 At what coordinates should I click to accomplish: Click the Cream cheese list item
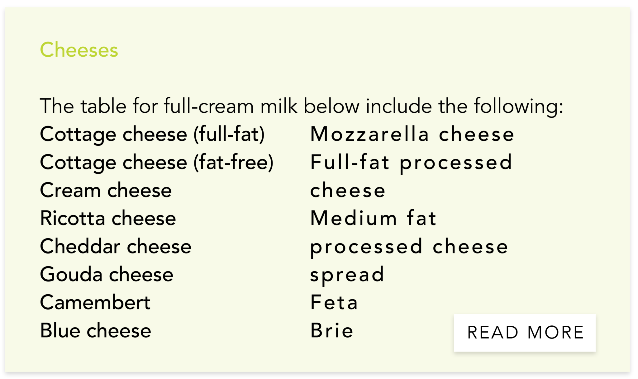(105, 190)
